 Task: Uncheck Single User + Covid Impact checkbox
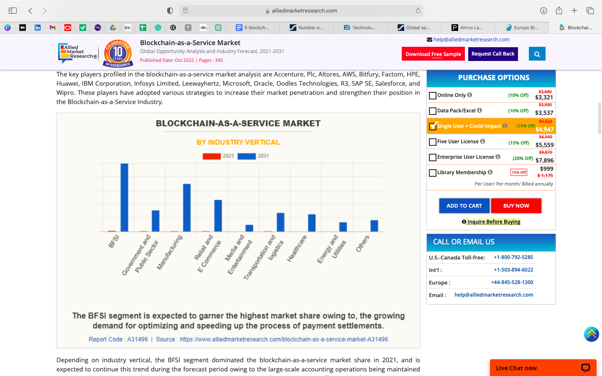point(433,126)
